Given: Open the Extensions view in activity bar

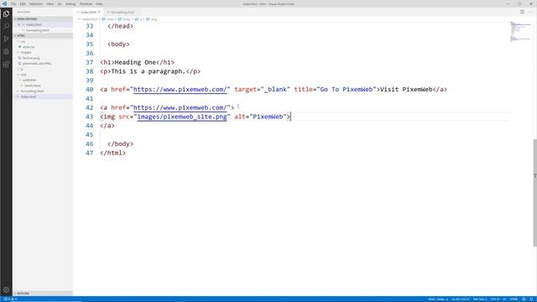Looking at the screenshot, I should tap(6, 64).
